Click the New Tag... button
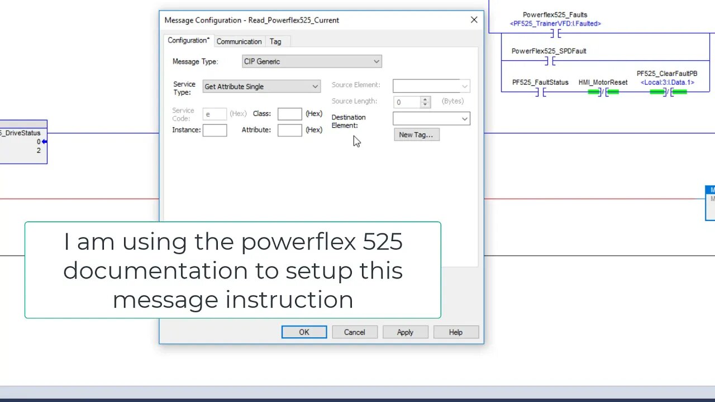Screen dimensions: 715x402 pos(417,135)
